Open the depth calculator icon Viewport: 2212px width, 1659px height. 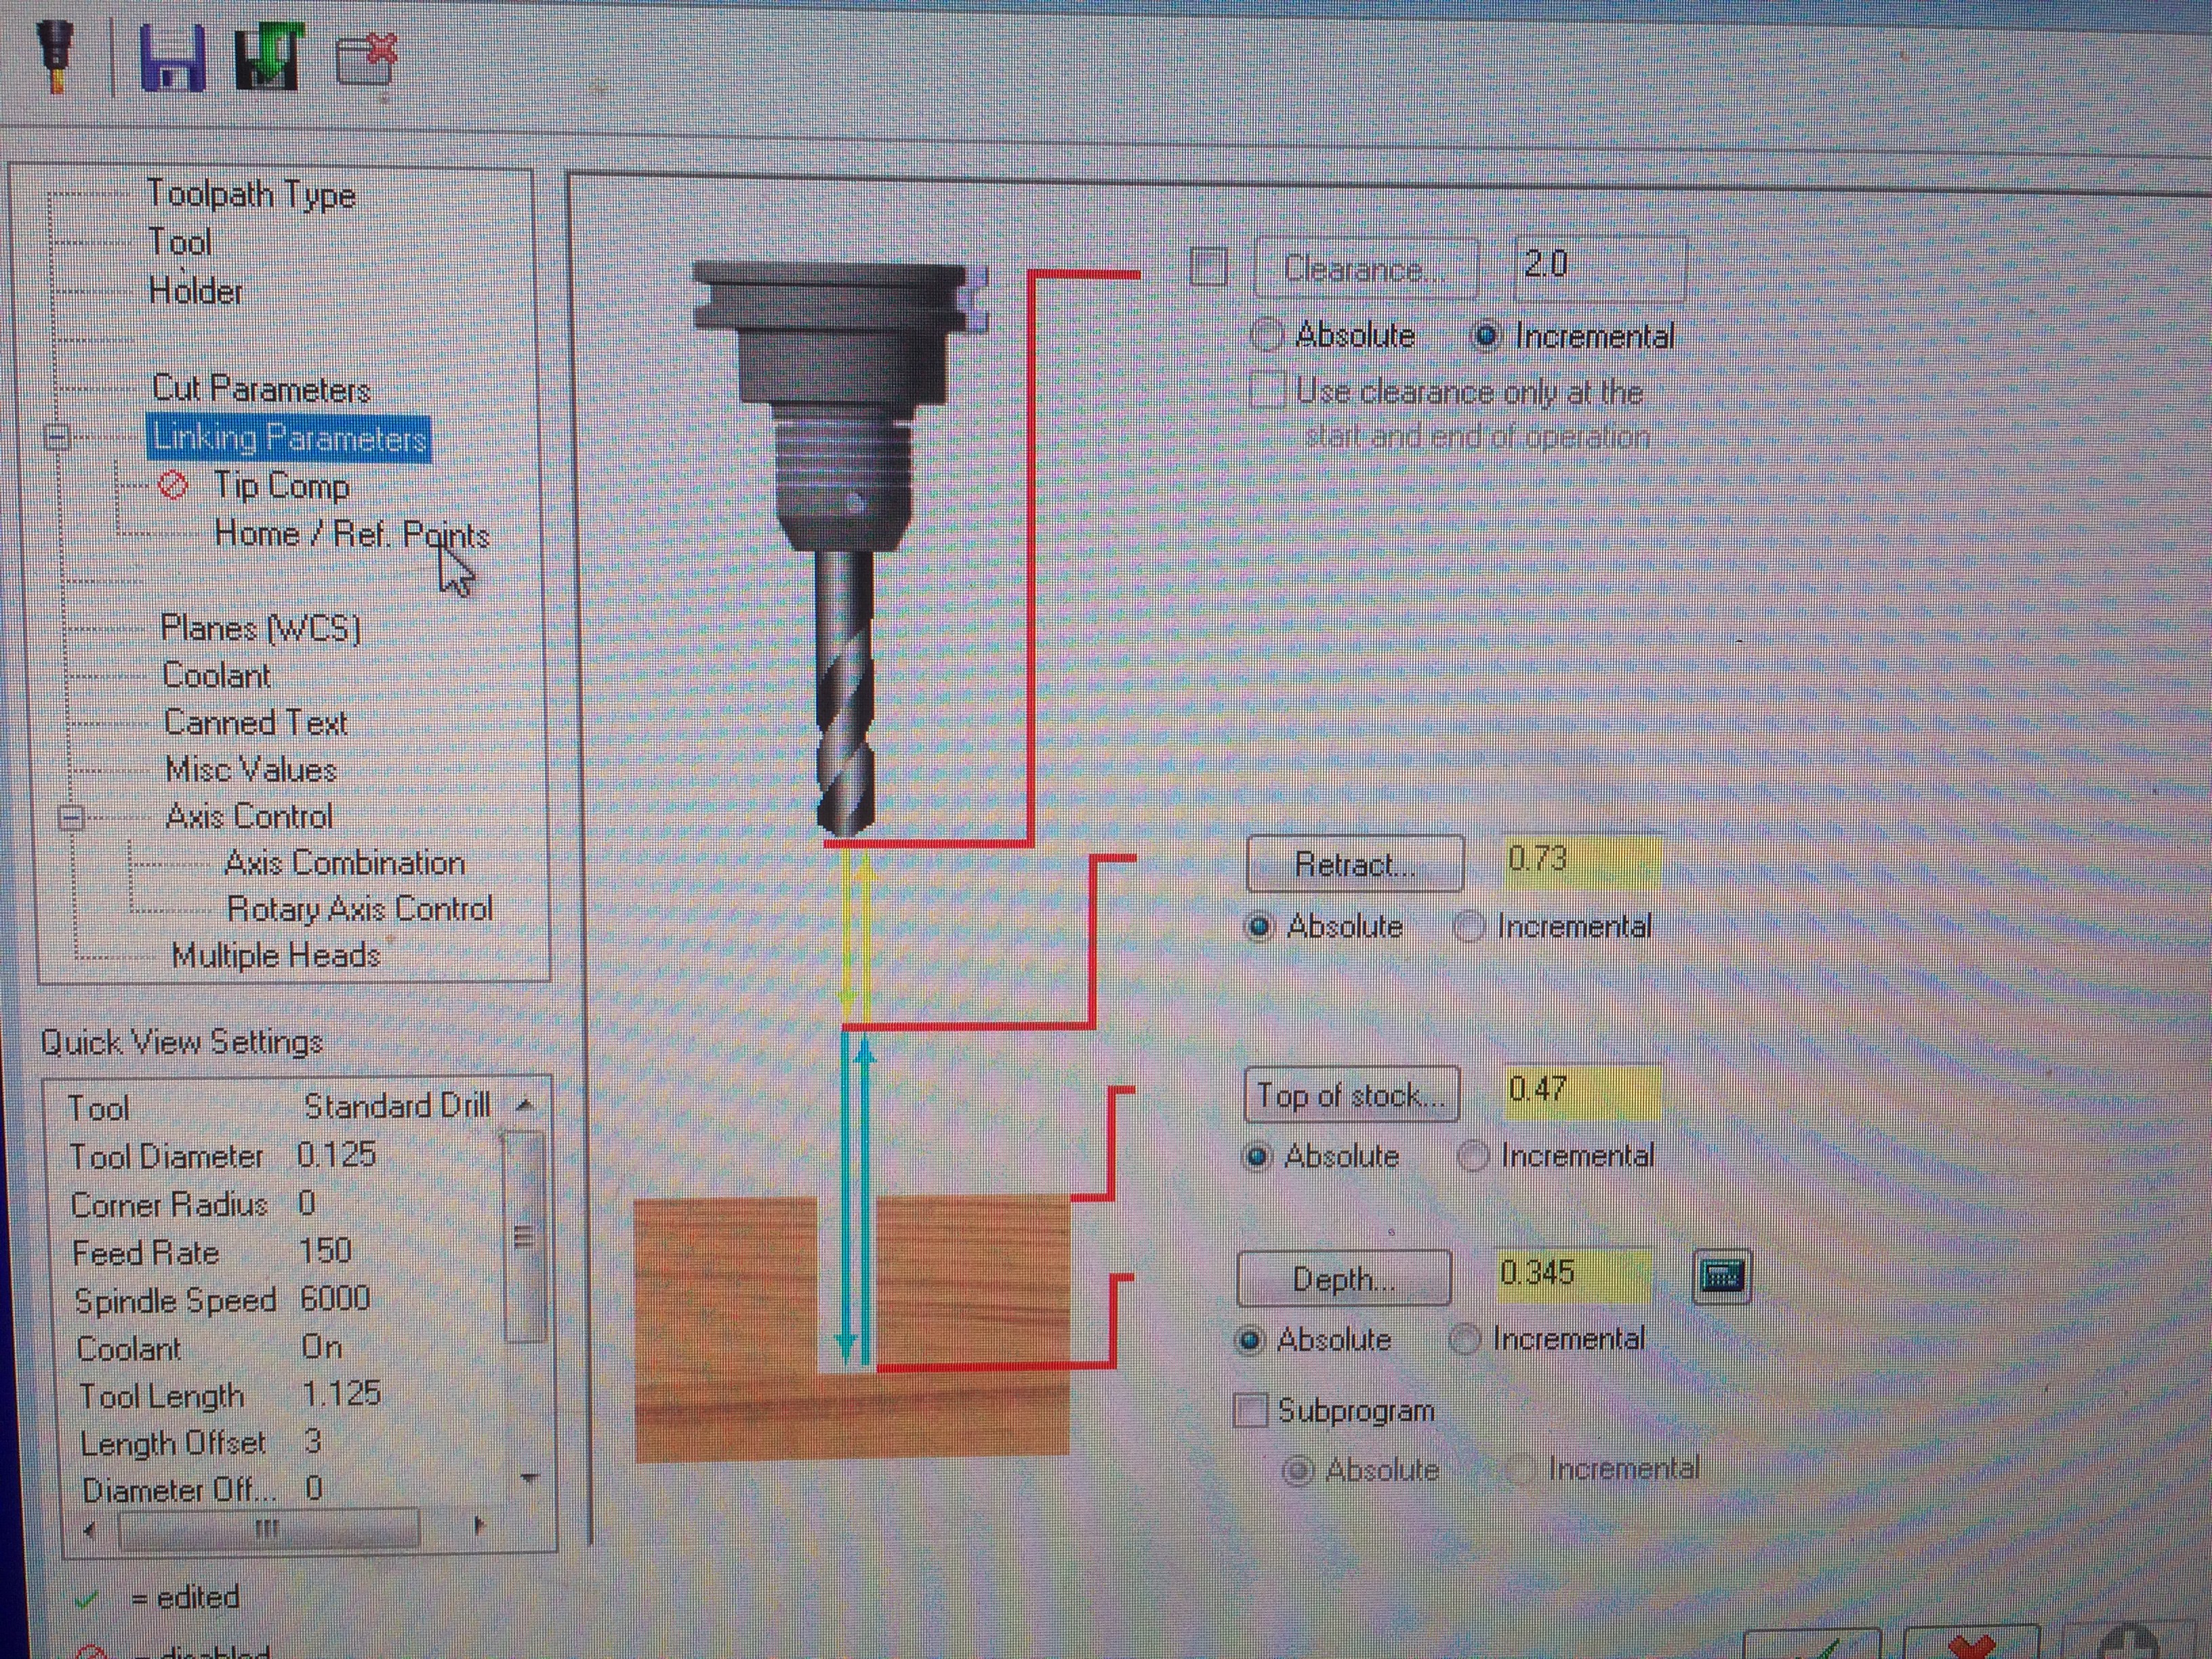click(x=1721, y=1276)
